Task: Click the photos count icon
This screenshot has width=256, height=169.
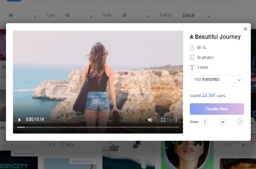Action: (x=192, y=57)
